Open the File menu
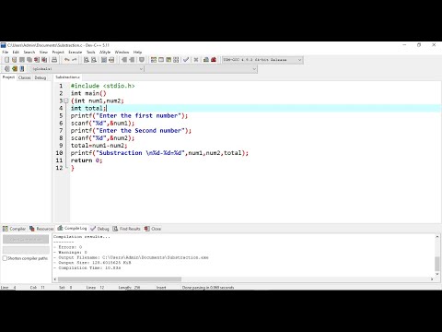This screenshot has height=332, width=442. (x=6, y=52)
